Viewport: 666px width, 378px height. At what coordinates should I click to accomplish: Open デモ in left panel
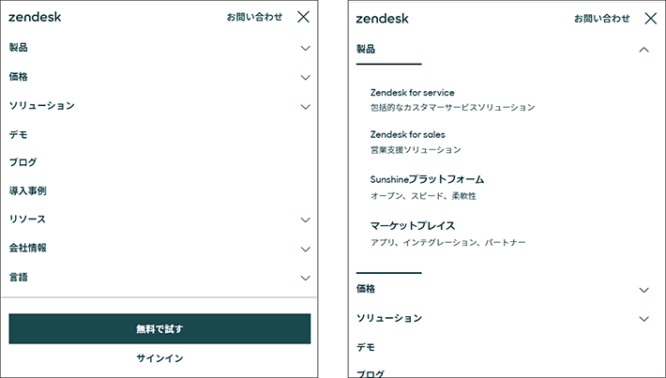tap(18, 135)
